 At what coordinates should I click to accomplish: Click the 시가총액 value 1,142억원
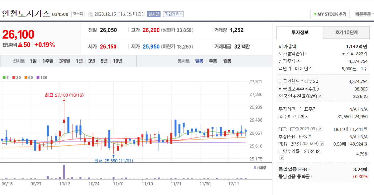click(357, 46)
